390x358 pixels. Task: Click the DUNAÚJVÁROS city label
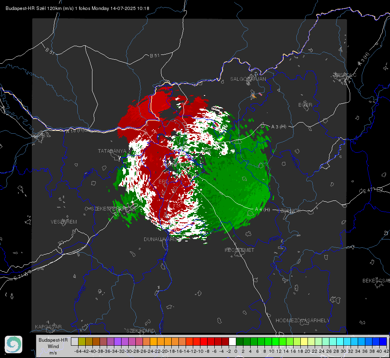163,239
